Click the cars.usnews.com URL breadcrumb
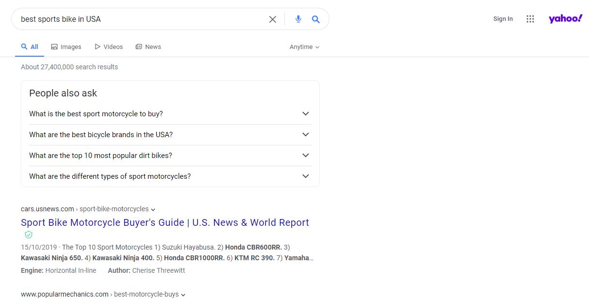This screenshot has width=589, height=299. 85,209
